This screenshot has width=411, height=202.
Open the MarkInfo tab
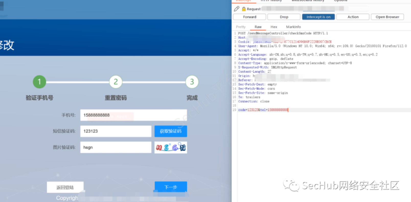tap(293, 27)
